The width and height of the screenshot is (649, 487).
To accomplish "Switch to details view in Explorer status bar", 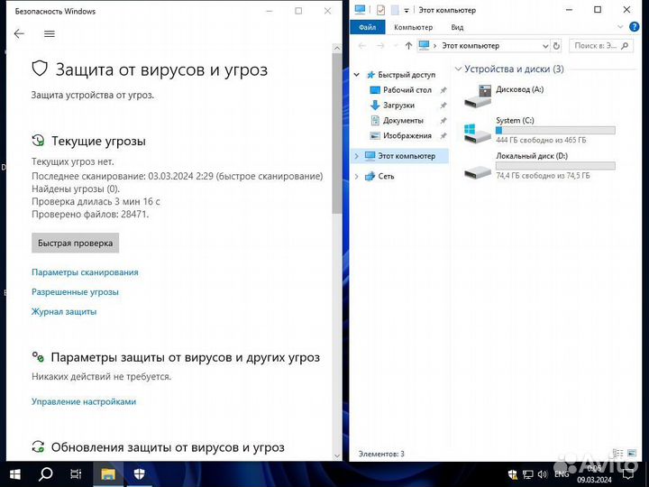I will (x=618, y=454).
